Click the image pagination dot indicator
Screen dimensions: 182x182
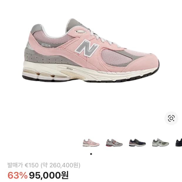click(x=91, y=154)
